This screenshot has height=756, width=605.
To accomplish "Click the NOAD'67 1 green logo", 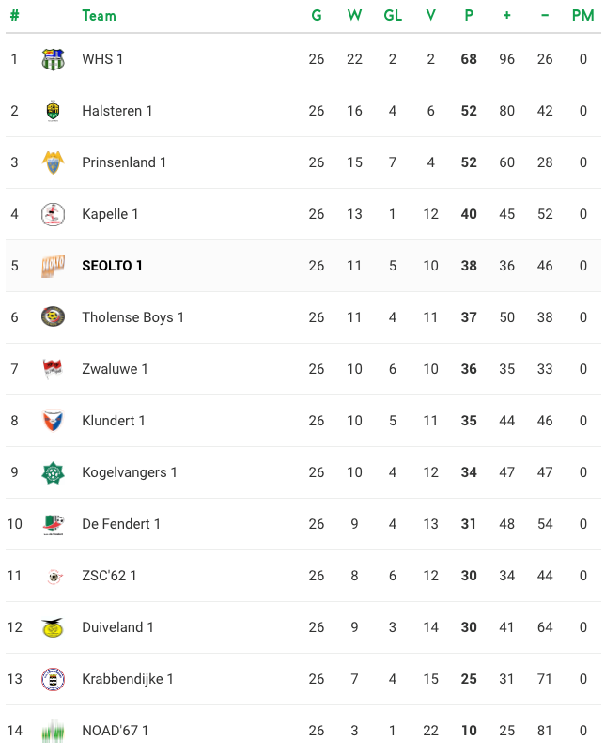I will coord(53,731).
